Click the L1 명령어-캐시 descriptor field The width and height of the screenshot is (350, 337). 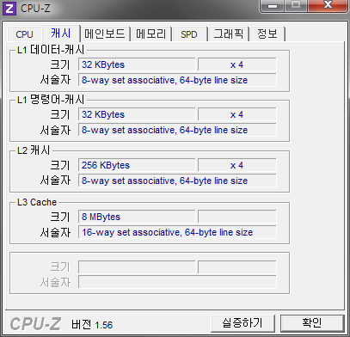177,130
